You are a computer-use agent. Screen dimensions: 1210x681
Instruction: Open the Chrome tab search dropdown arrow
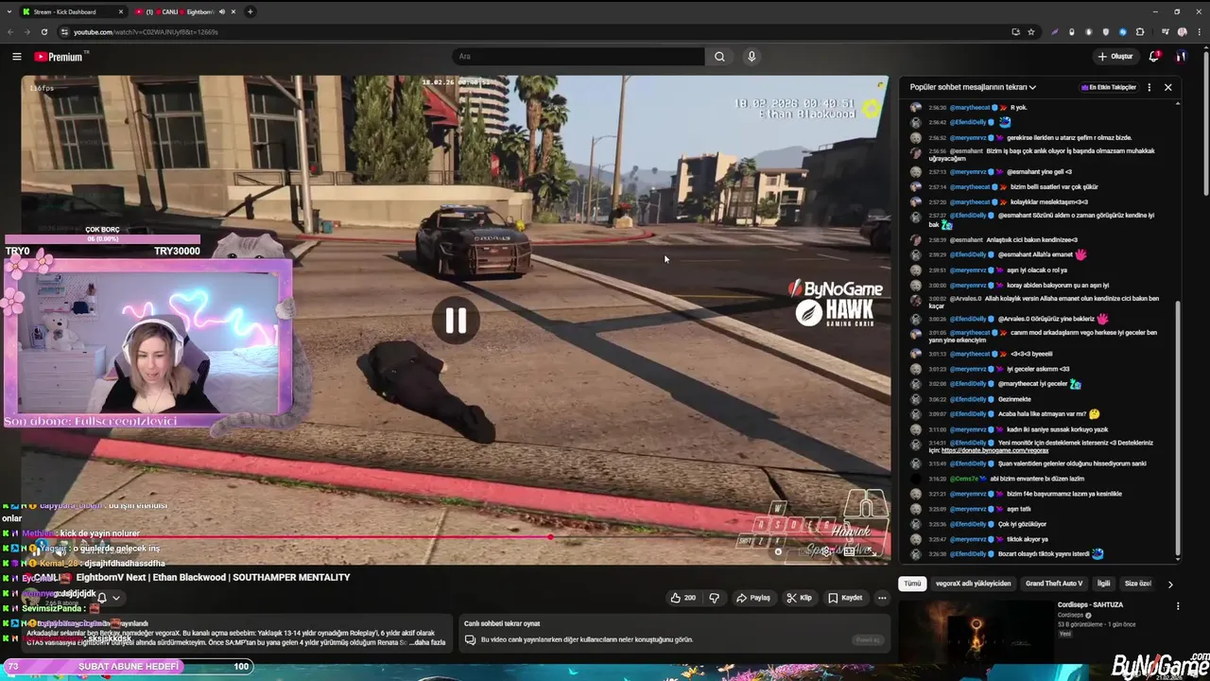pos(9,11)
